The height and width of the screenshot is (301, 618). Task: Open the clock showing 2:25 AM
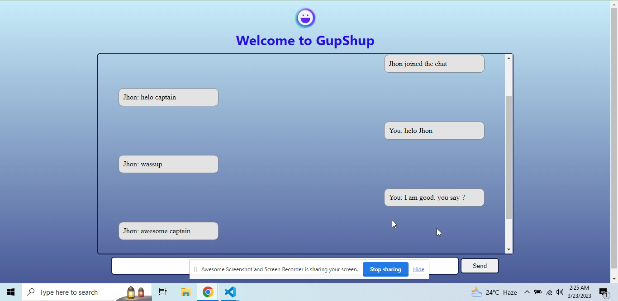pyautogui.click(x=580, y=292)
